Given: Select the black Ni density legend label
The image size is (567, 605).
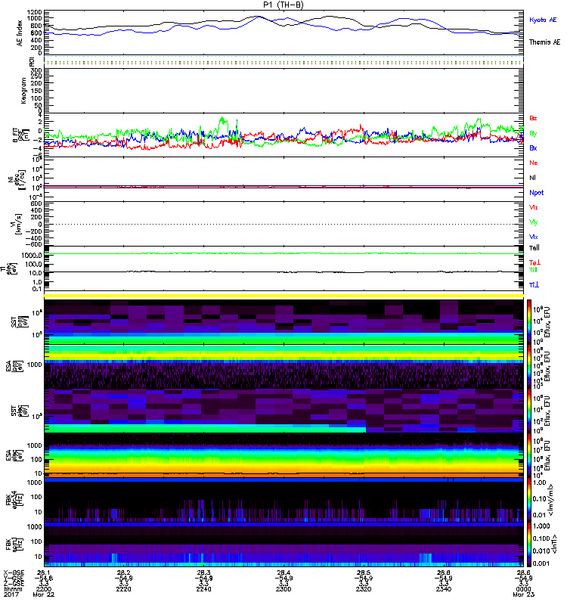Looking at the screenshot, I should [x=532, y=178].
